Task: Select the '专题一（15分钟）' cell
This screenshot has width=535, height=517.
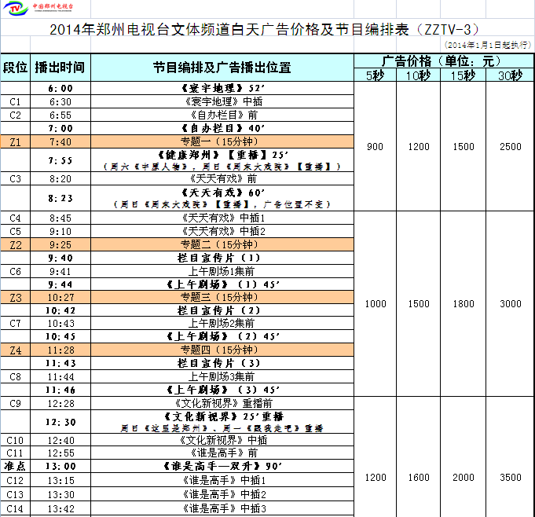Action: pos(222,141)
